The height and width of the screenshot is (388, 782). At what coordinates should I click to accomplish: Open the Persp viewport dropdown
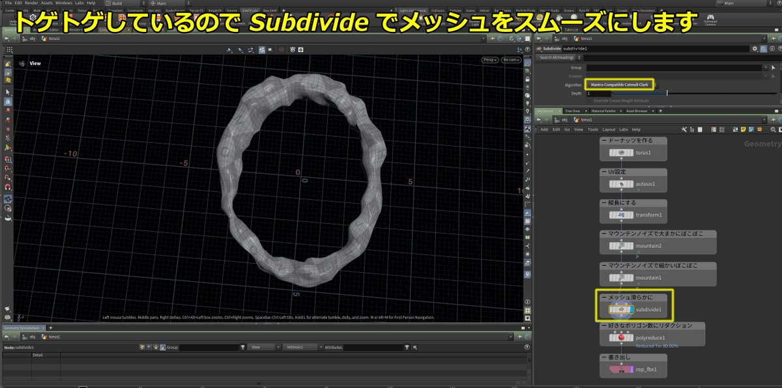[x=490, y=60]
